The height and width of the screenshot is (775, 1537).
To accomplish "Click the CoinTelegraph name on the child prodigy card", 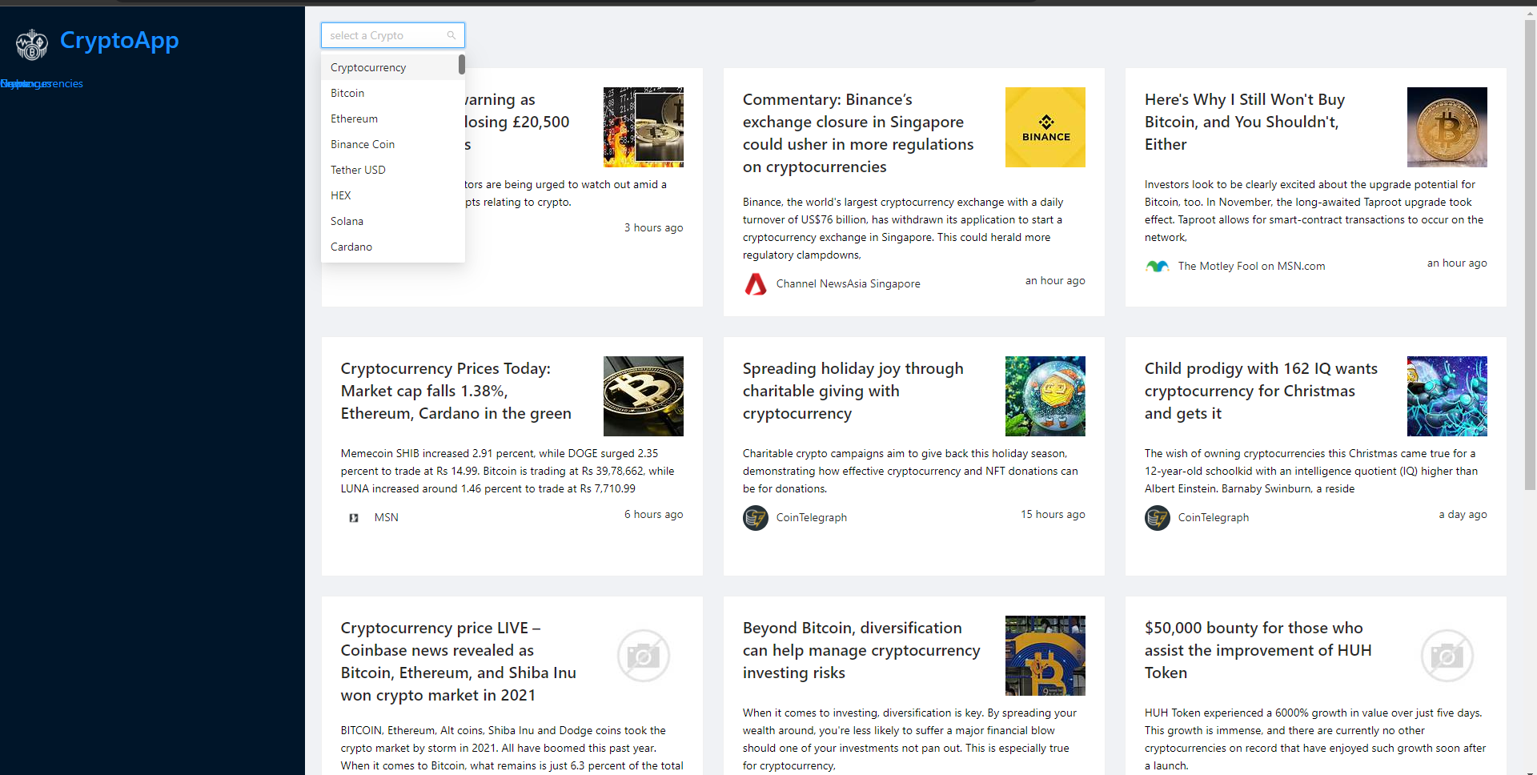I will [1214, 518].
